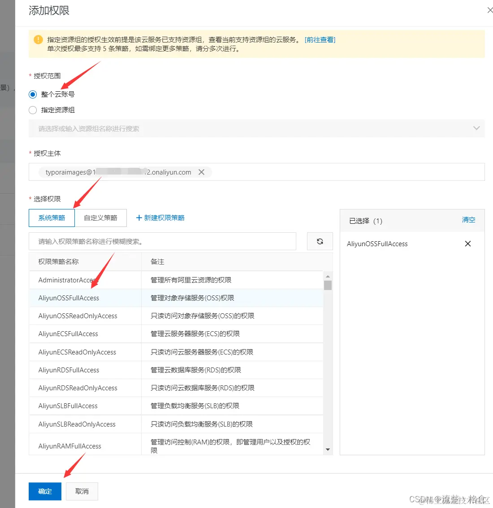Screen dimensions: 493x508
Task: Click the refresh icon beside policy search
Action: pos(320,241)
